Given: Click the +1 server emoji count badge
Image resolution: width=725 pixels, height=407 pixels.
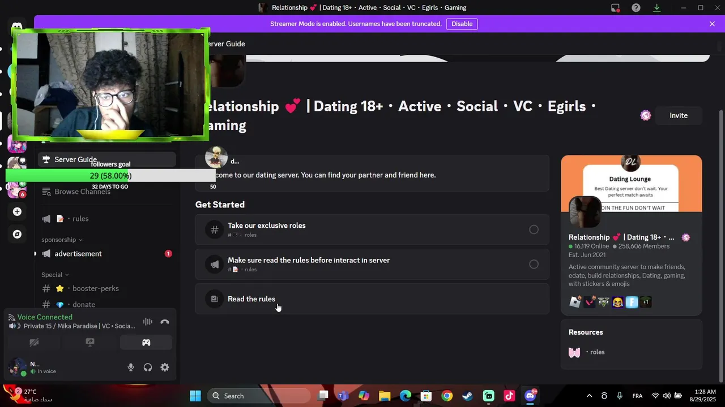Looking at the screenshot, I should pyautogui.click(x=646, y=302).
